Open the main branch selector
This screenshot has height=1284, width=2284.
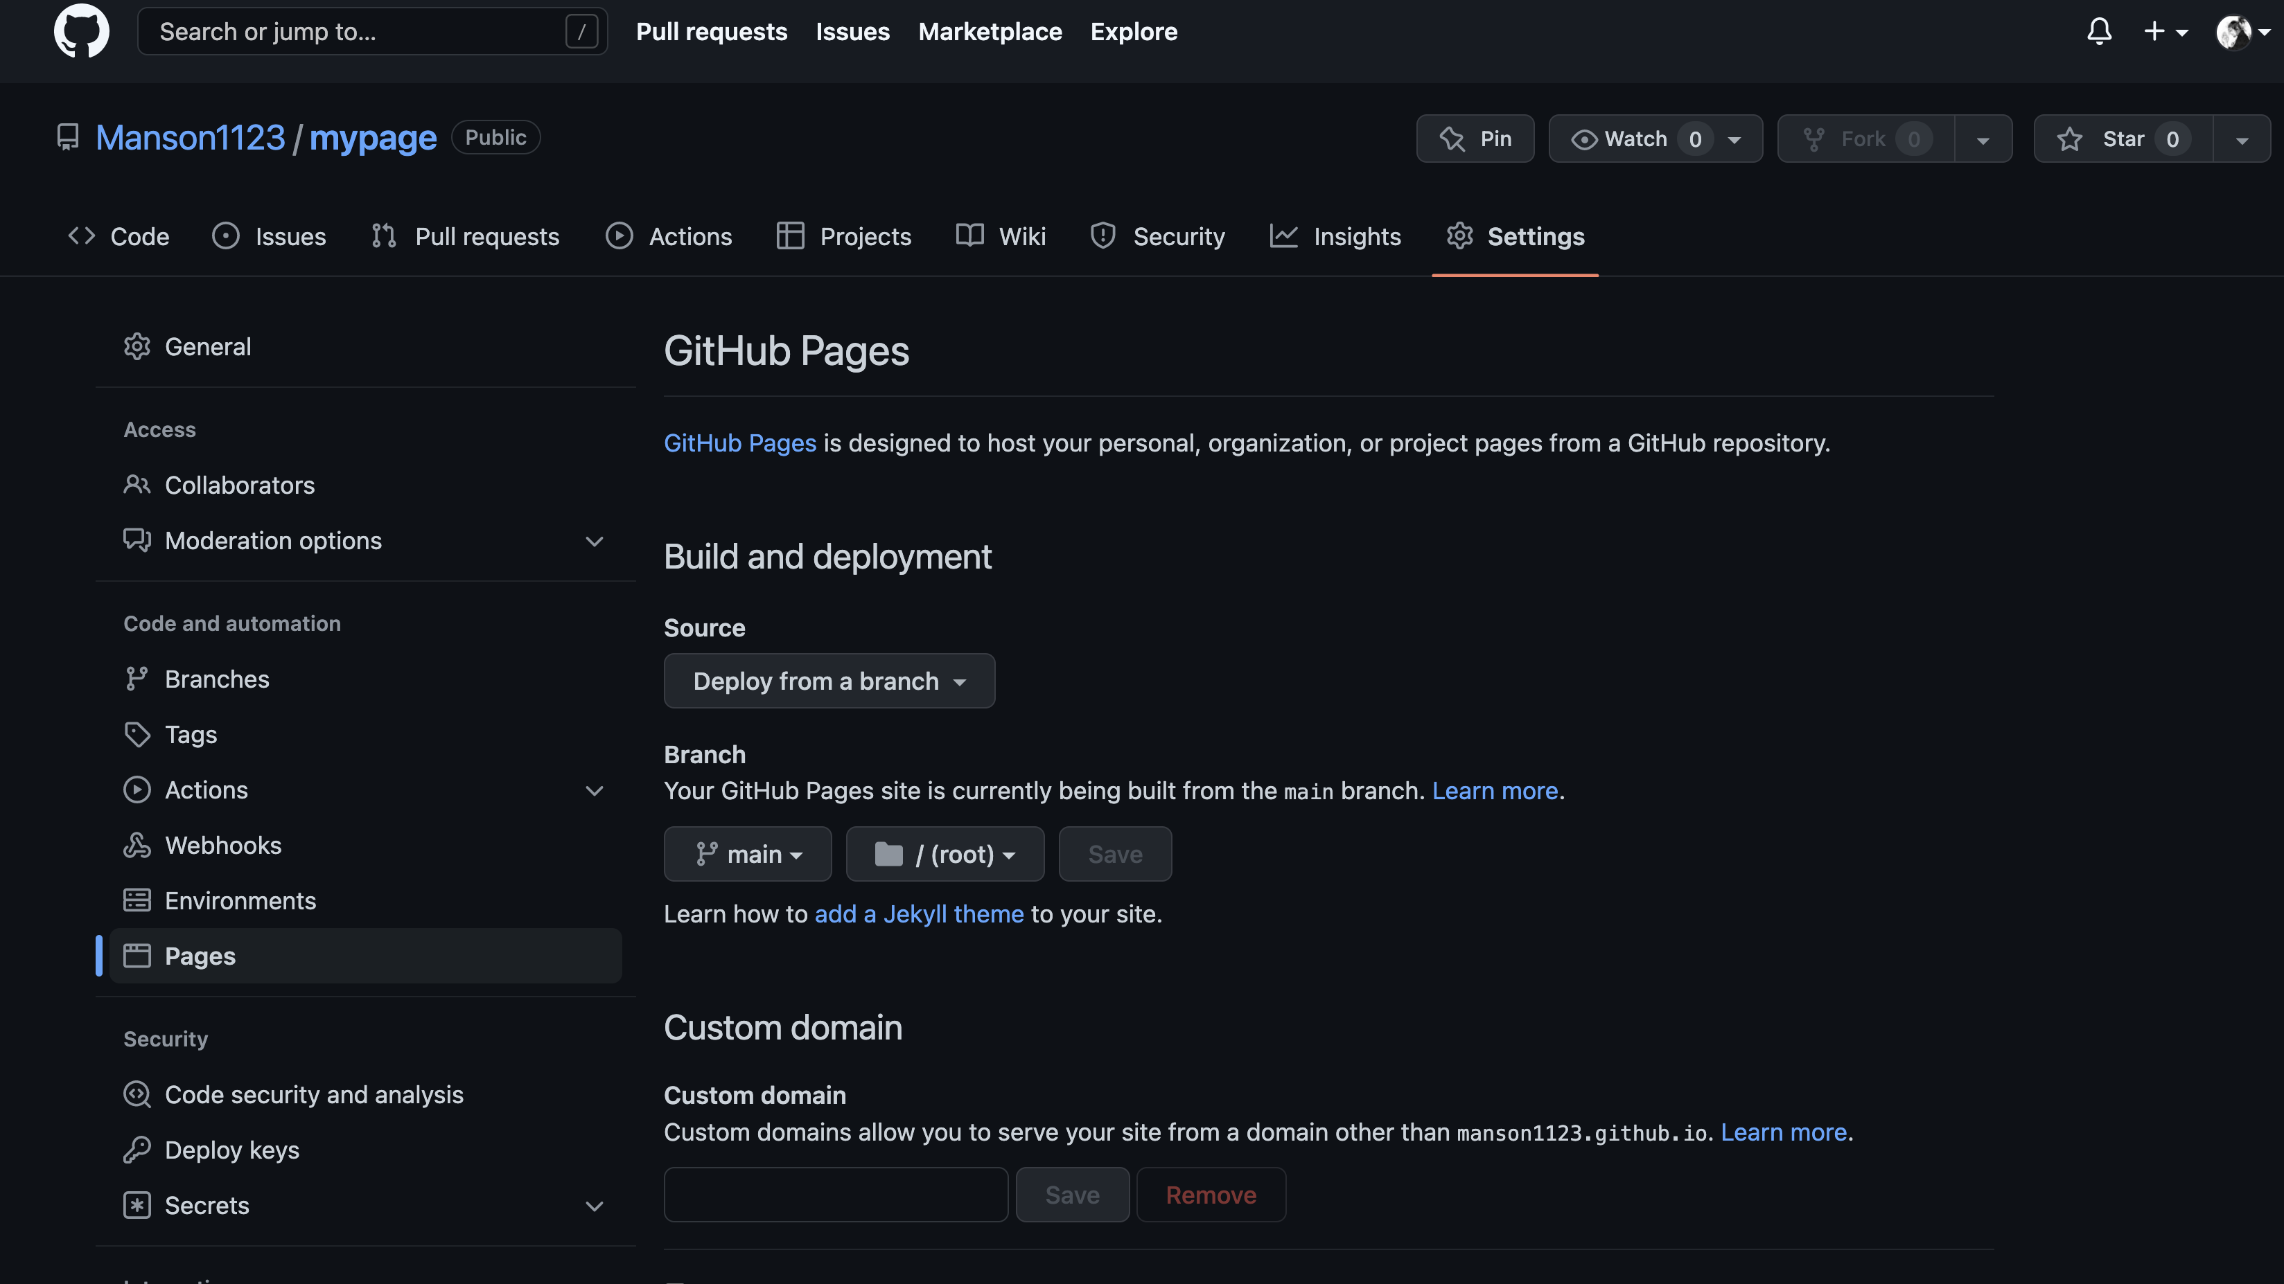(x=748, y=853)
